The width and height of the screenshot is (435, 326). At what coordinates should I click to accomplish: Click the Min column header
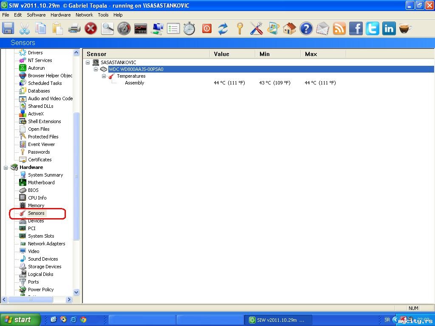tap(278, 54)
